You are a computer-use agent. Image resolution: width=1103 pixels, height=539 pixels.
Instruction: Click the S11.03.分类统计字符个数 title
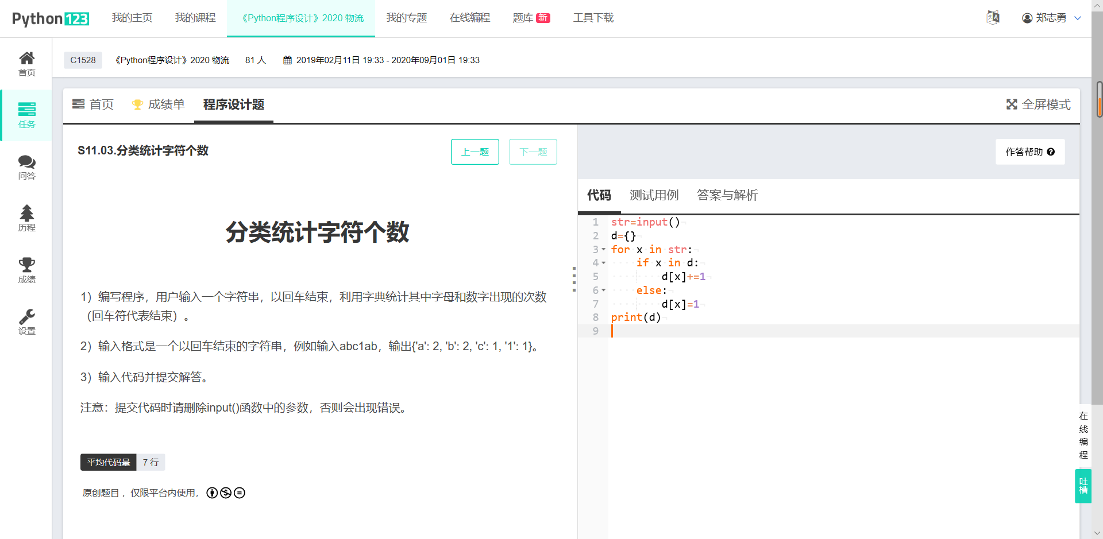pyautogui.click(x=143, y=151)
